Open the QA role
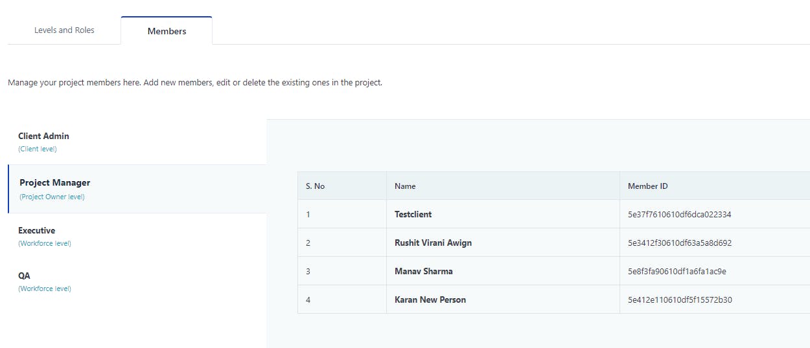 pyautogui.click(x=137, y=281)
